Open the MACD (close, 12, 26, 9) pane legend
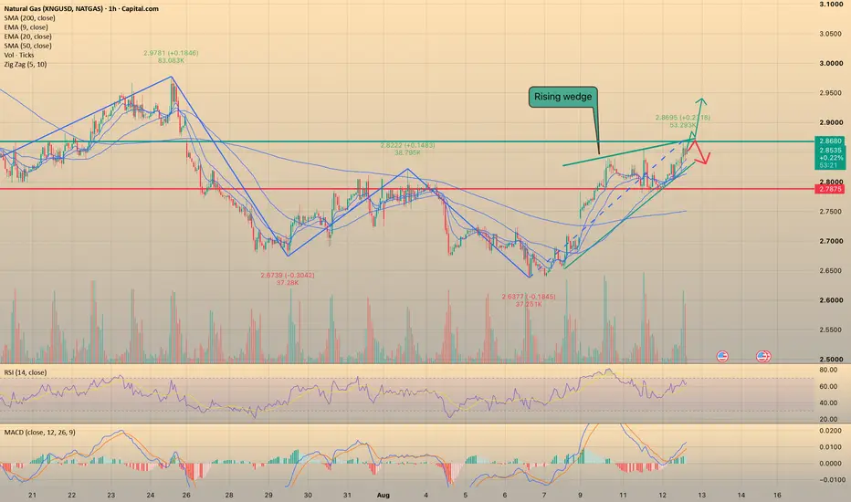This screenshot has width=851, height=502. 39,432
